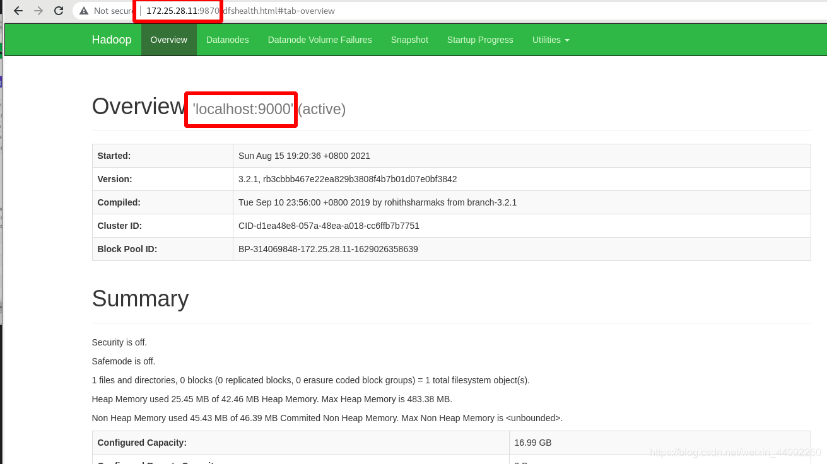Expand the Utilities dropdown menu
Screen dimensions: 827x464
pyautogui.click(x=551, y=40)
